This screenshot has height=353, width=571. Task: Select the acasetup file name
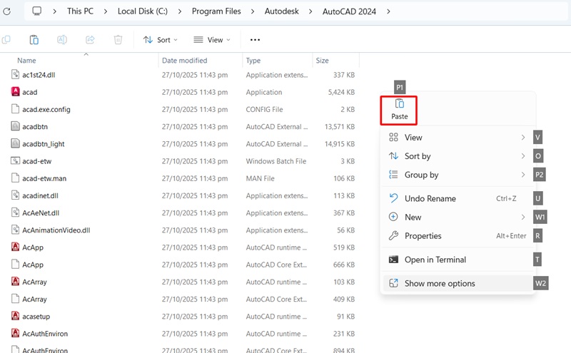36,316
